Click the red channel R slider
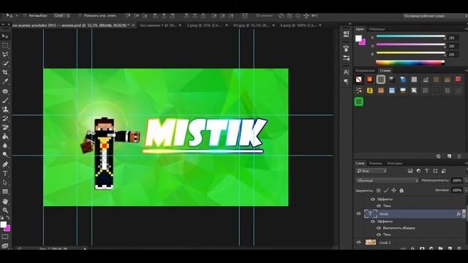Screen dimensions: 468x263 [410, 37]
